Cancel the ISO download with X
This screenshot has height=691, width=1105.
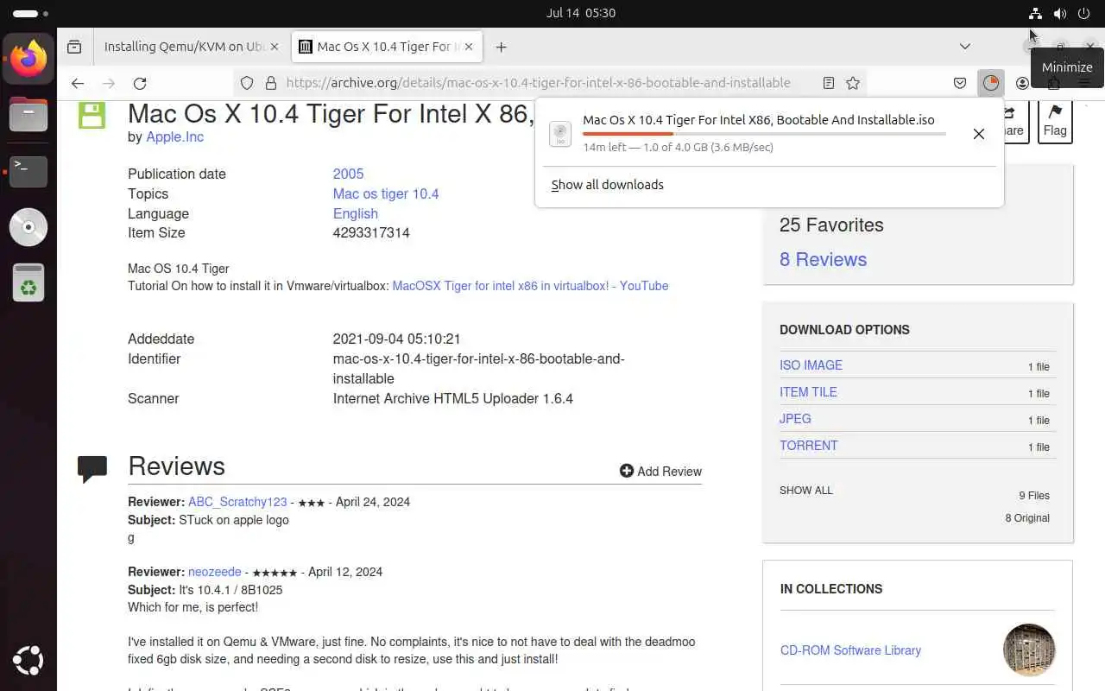click(978, 134)
